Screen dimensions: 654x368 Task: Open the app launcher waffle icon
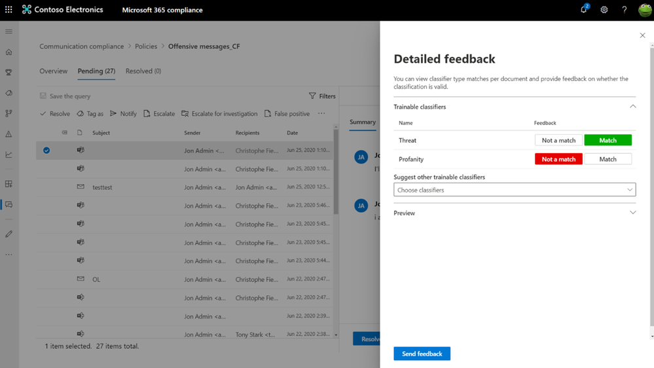tap(9, 9)
